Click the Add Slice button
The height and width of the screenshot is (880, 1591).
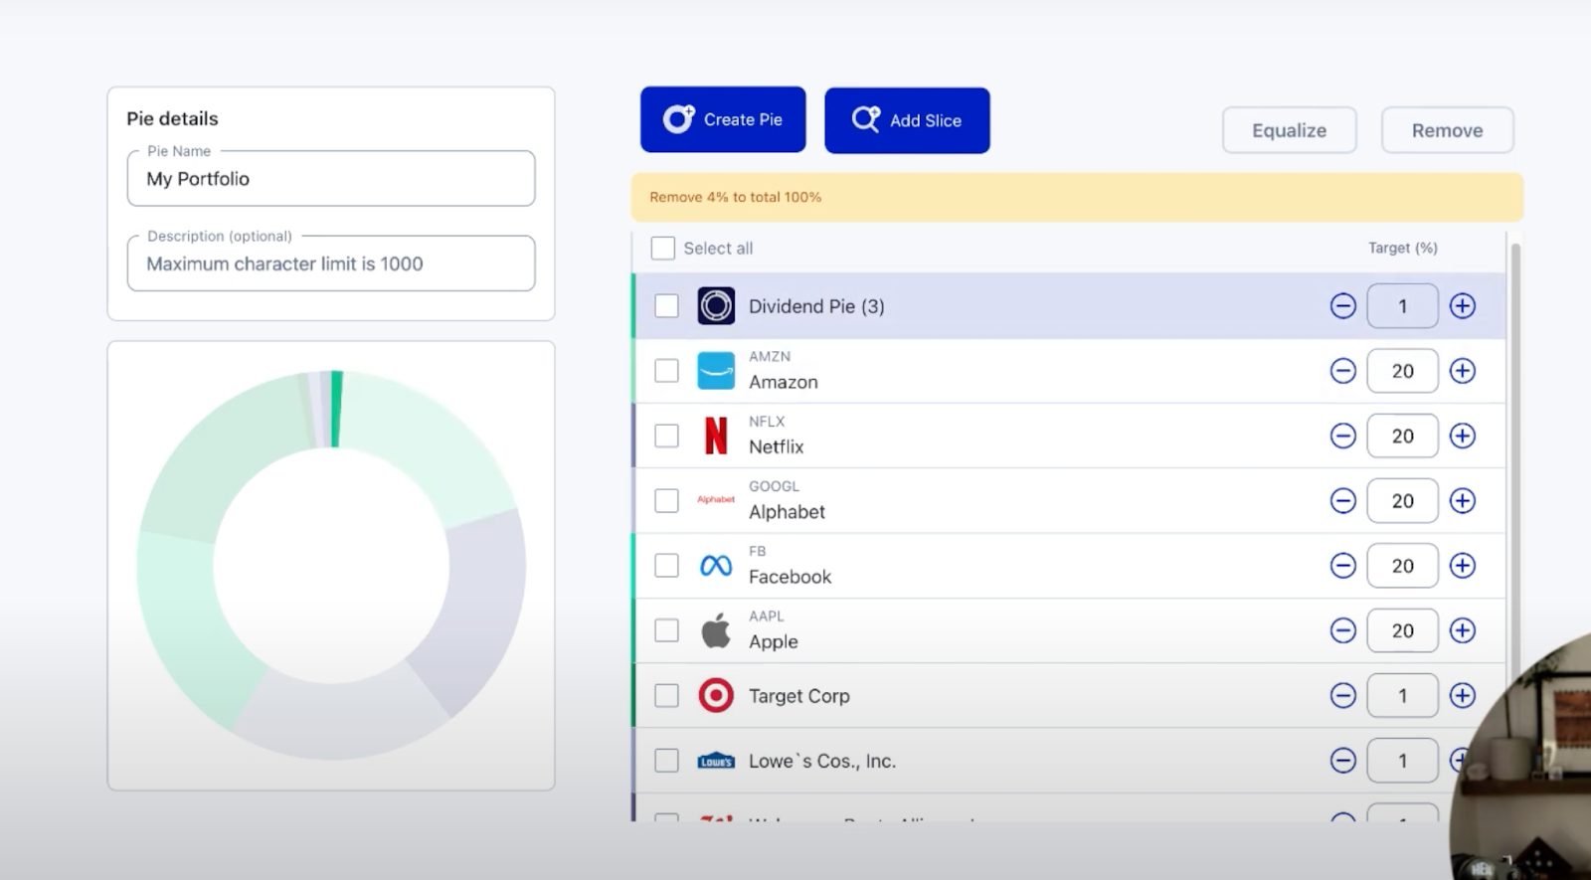[907, 120]
